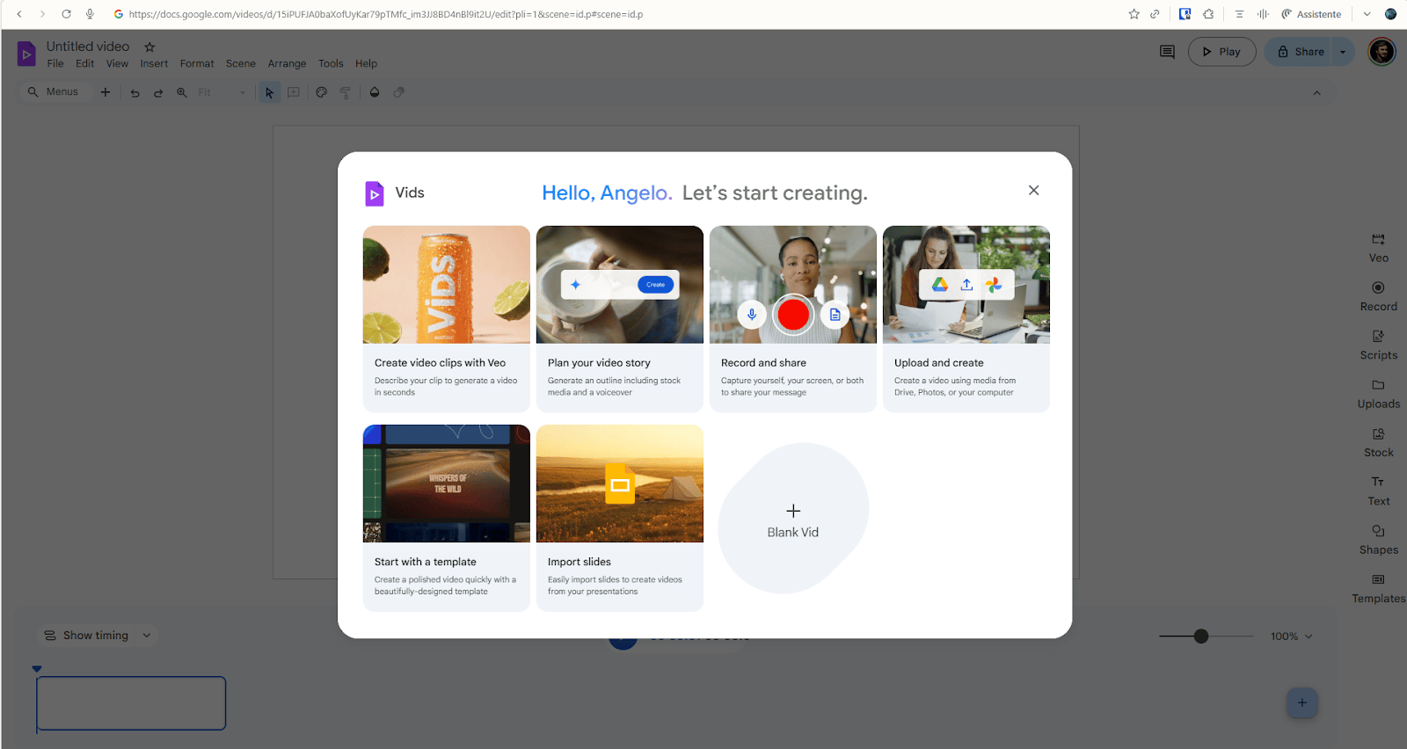
Task: Open the Veo panel in the sidebar
Action: click(x=1378, y=248)
